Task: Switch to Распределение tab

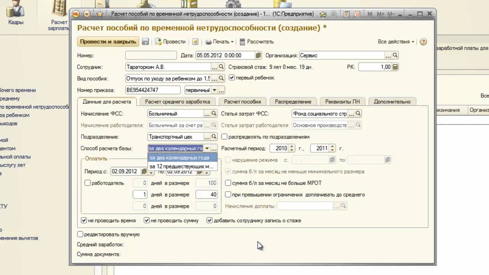Action: [x=293, y=102]
